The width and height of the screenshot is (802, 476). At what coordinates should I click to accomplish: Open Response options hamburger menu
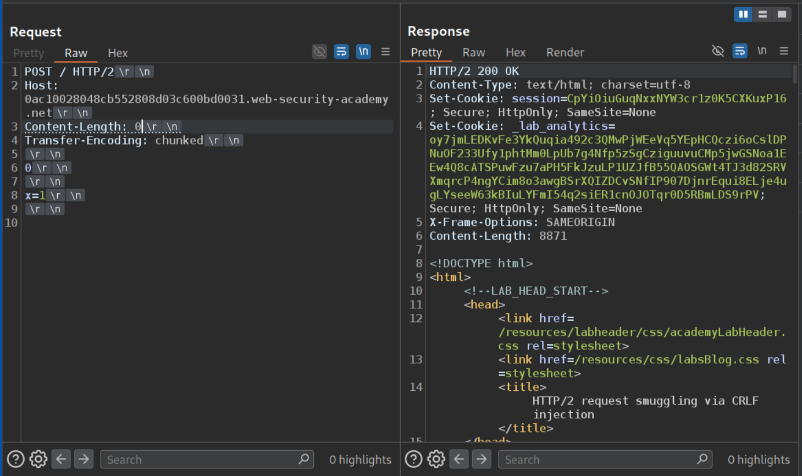coord(784,51)
